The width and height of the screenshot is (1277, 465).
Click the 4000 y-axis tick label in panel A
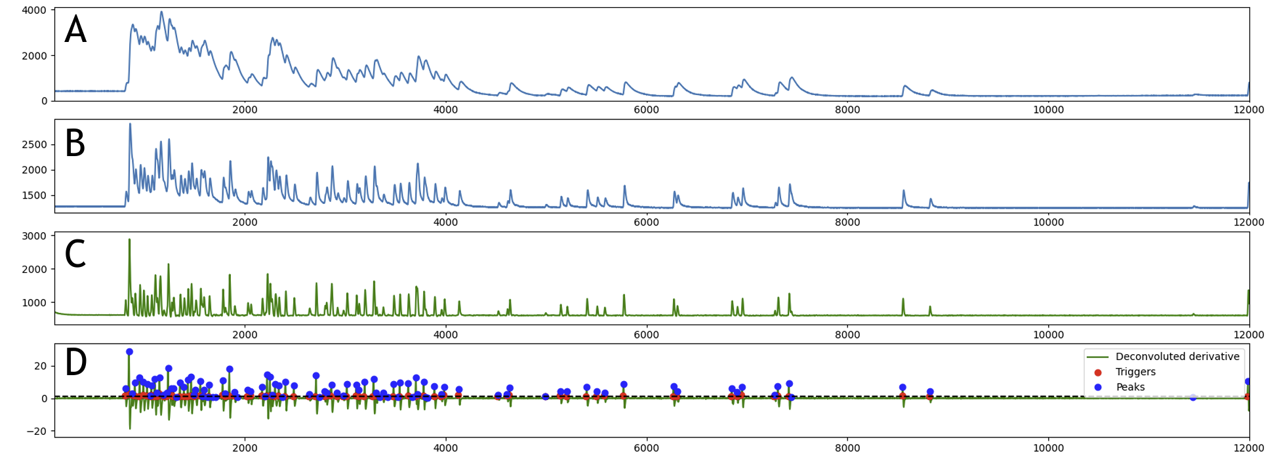pyautogui.click(x=34, y=10)
